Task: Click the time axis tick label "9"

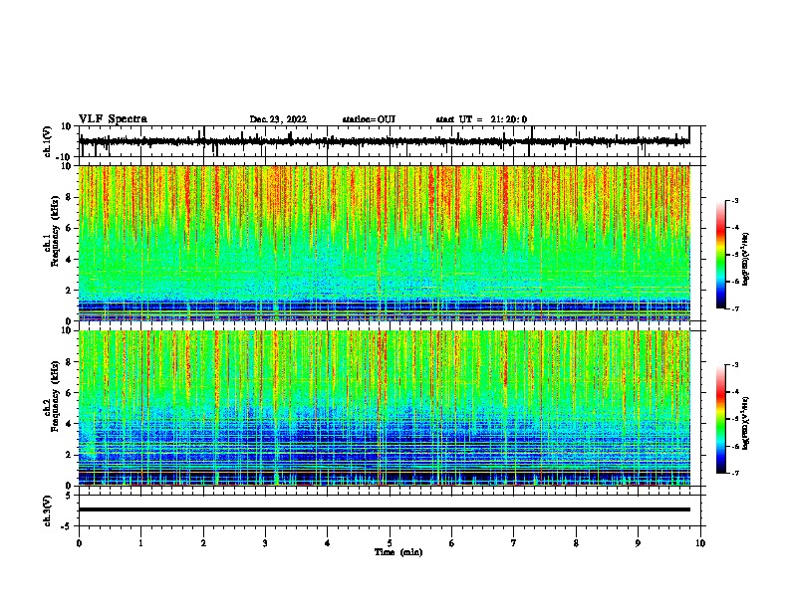Action: coord(638,543)
